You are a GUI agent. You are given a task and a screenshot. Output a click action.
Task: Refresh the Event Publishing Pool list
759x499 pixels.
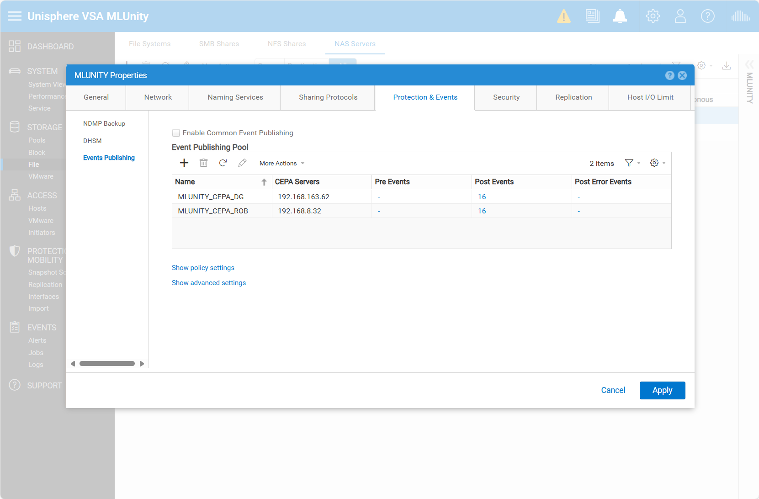tap(223, 163)
